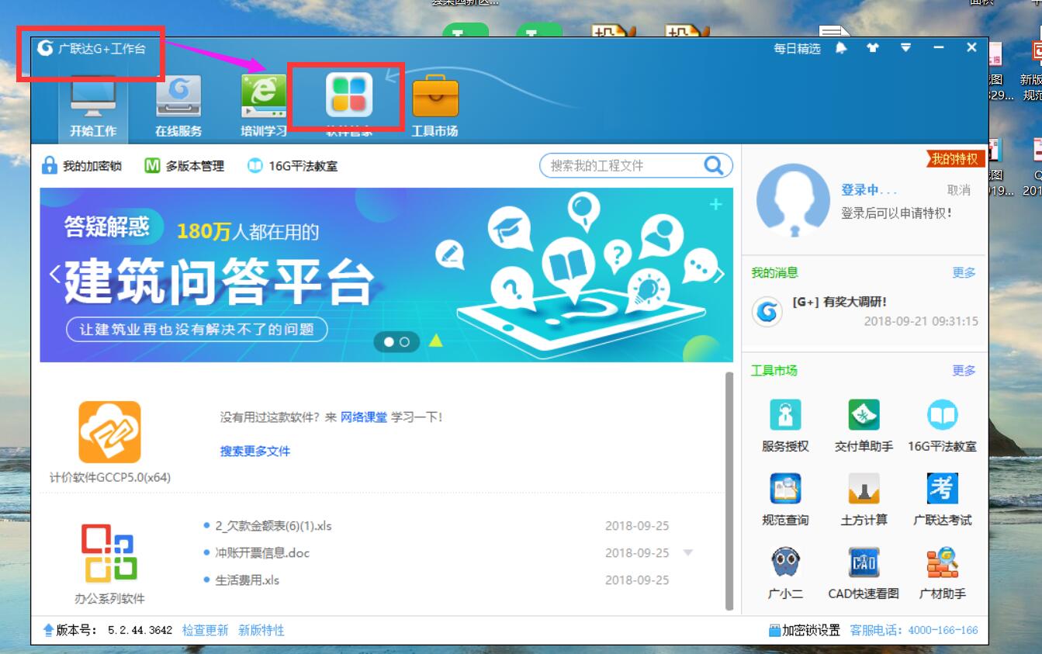Open the 办公系列软件 icon
1042x654 pixels.
(109, 552)
